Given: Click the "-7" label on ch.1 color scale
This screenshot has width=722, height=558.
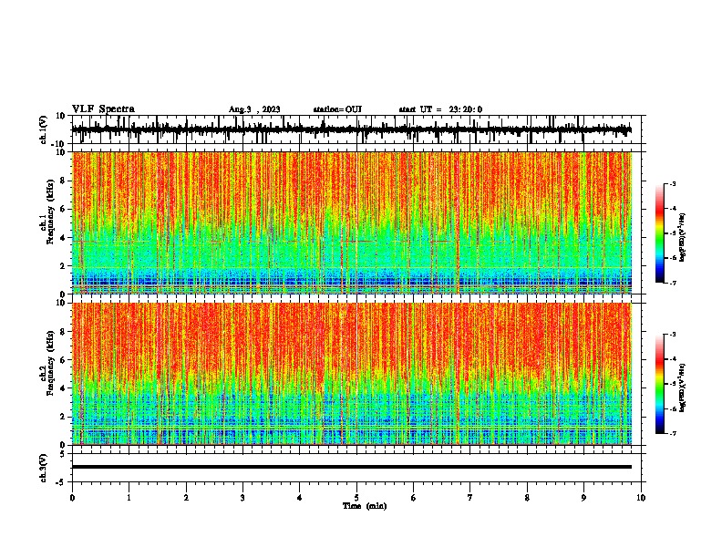Looking at the screenshot, I should click(x=673, y=283).
